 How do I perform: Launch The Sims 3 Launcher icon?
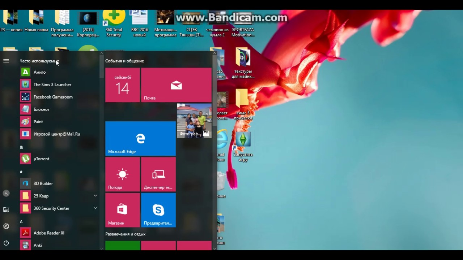pos(25,84)
